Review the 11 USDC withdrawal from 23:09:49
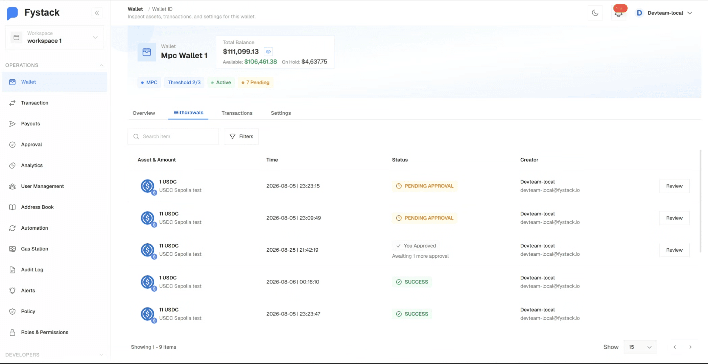 pyautogui.click(x=674, y=218)
